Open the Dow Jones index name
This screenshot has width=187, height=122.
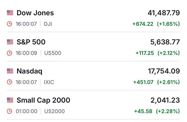pos(35,13)
